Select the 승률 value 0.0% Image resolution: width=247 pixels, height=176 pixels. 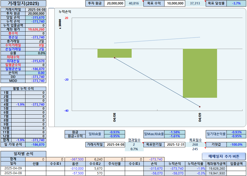point(36,53)
